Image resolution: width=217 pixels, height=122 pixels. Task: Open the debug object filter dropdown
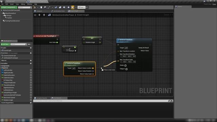[81, 7]
